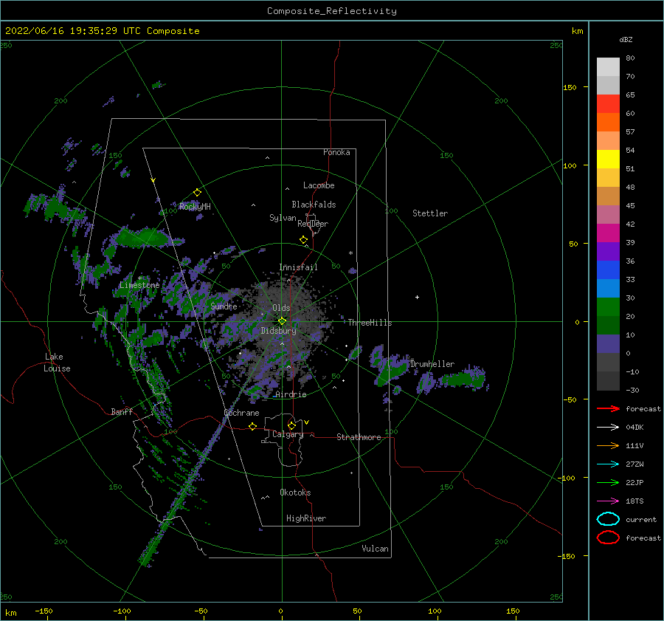This screenshot has width=664, height=621.
Task: Select the HighRiver label
Action: pos(306,518)
